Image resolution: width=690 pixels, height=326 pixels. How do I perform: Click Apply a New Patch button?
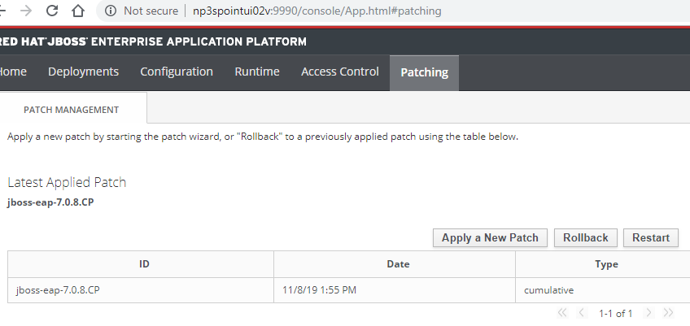tap(490, 237)
